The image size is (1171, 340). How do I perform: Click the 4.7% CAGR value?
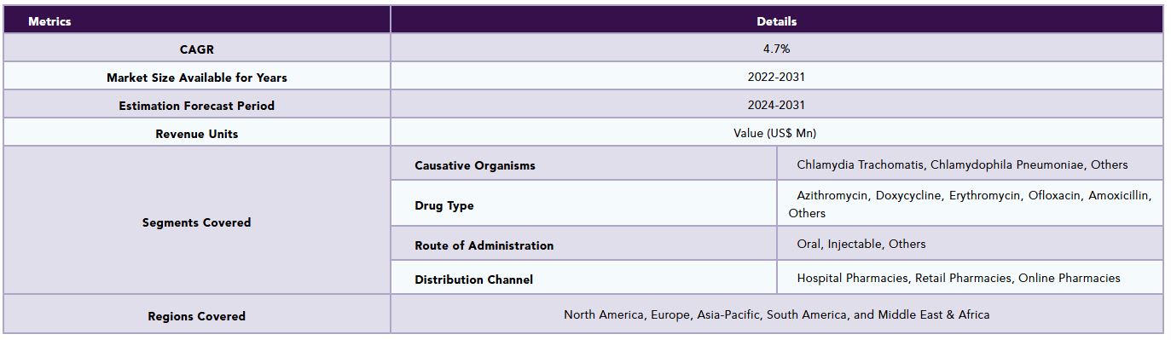(x=777, y=49)
